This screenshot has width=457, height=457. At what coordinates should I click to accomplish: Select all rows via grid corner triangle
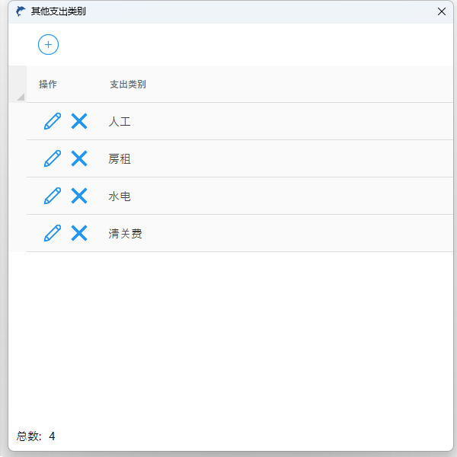tap(19, 95)
